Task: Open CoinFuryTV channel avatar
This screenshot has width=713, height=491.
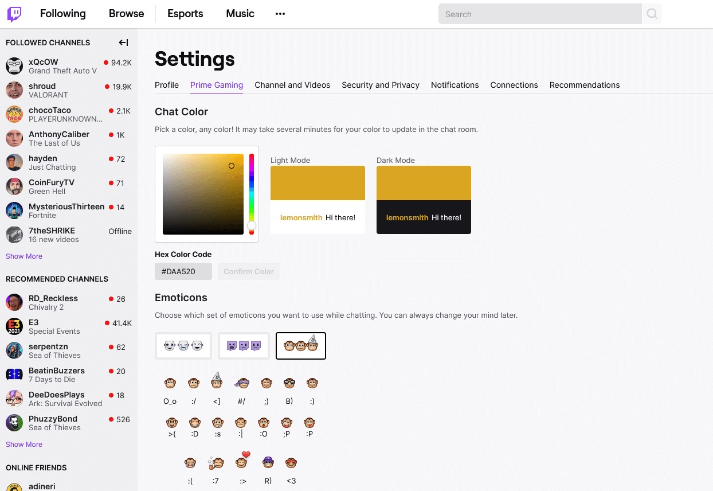Action: coord(14,186)
